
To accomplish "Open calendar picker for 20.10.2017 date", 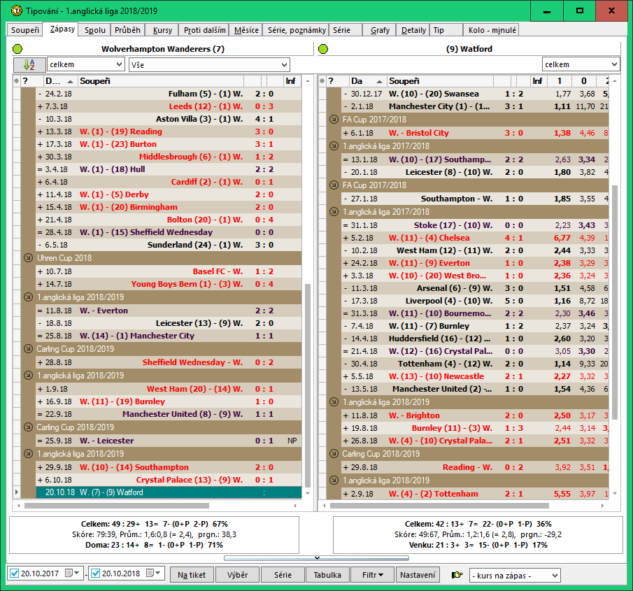I will [x=72, y=574].
